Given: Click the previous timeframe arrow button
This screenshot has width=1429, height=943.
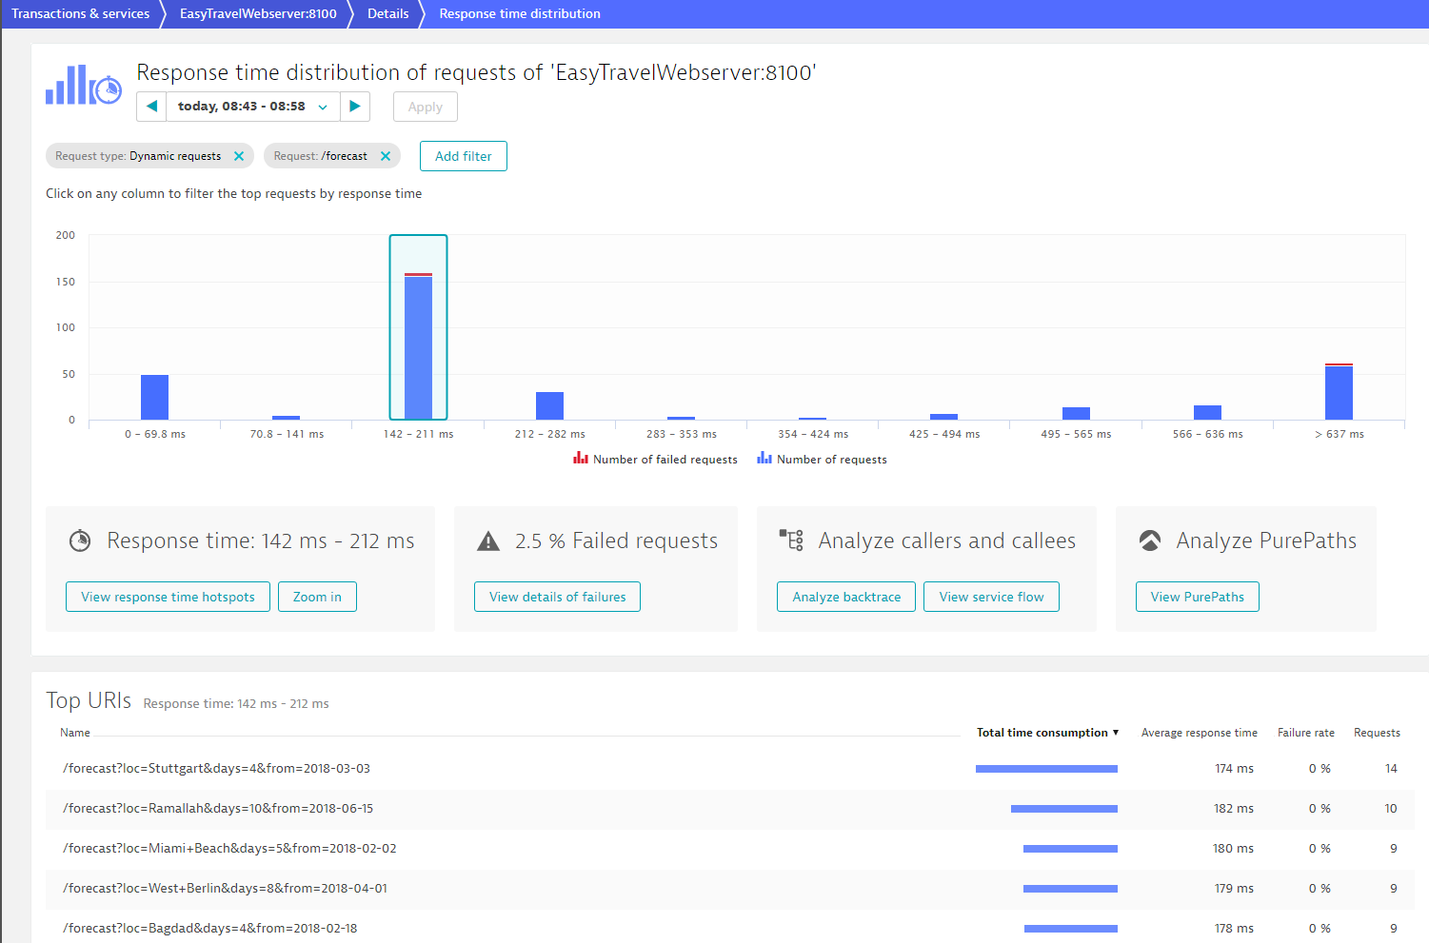Looking at the screenshot, I should tap(151, 107).
